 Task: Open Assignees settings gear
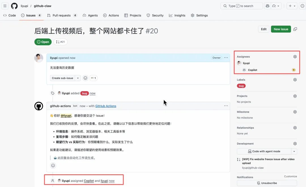295,57
